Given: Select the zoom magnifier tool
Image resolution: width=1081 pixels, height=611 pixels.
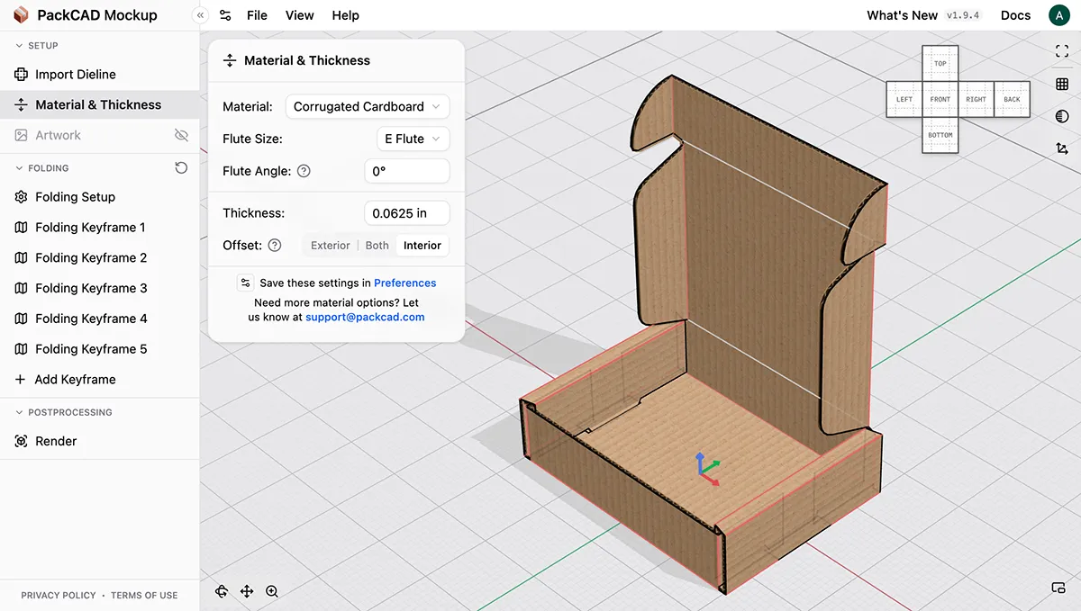Looking at the screenshot, I should click(x=272, y=591).
